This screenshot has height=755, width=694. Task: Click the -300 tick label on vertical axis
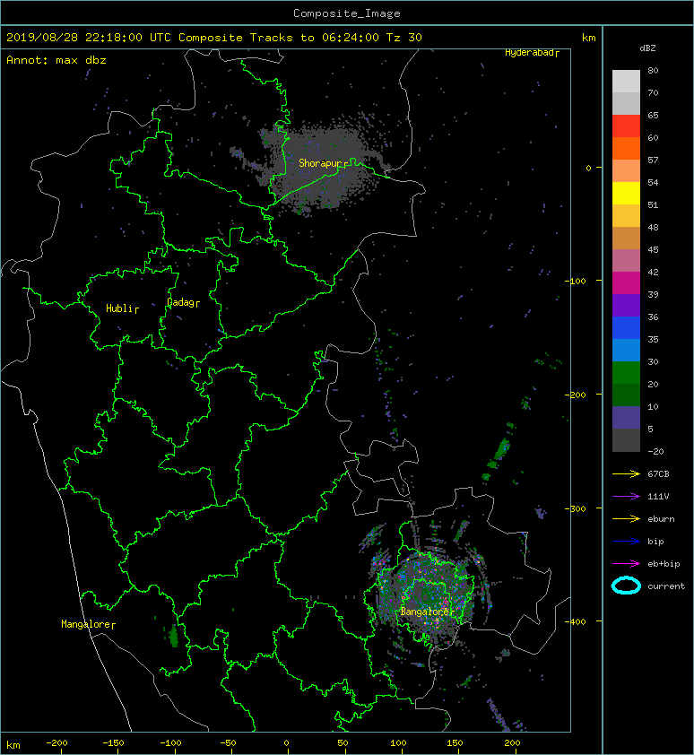(576, 508)
